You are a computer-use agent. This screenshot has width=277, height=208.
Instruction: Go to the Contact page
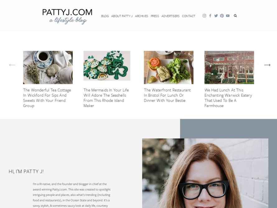coord(189,16)
